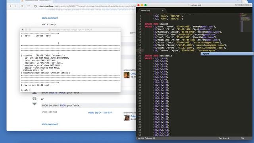Open 'edited Sep 24 '12' revision link

(100, 112)
